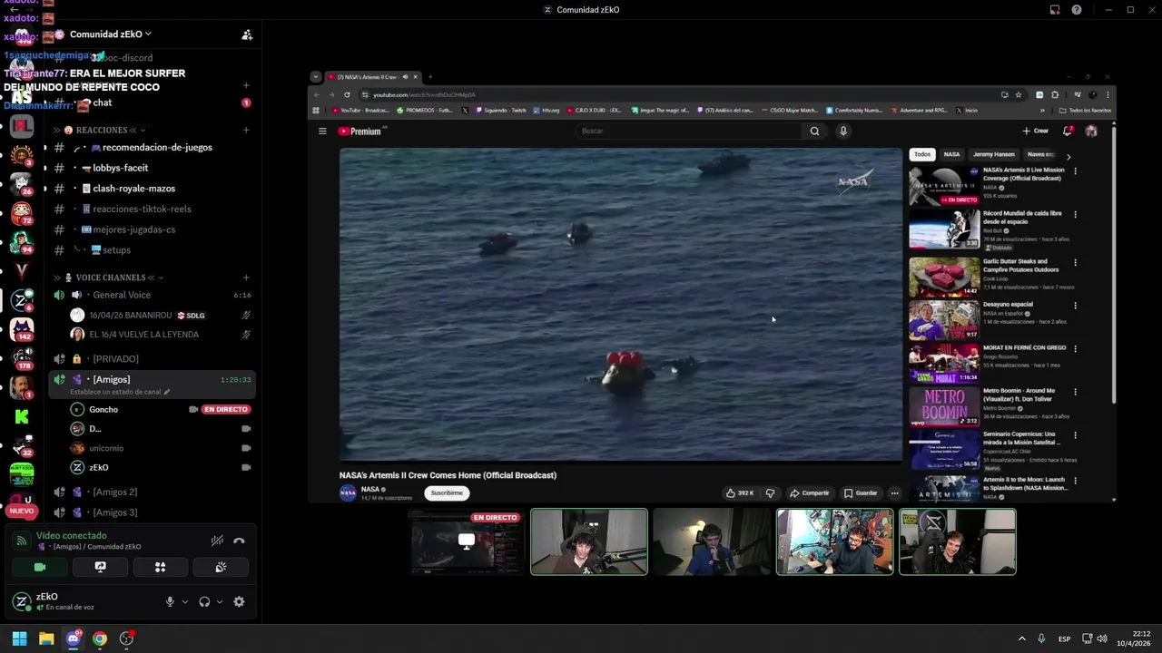Viewport: 1162px width, 653px height.
Task: Open Garlic Butter Steaks video thumbnail
Action: (x=944, y=277)
